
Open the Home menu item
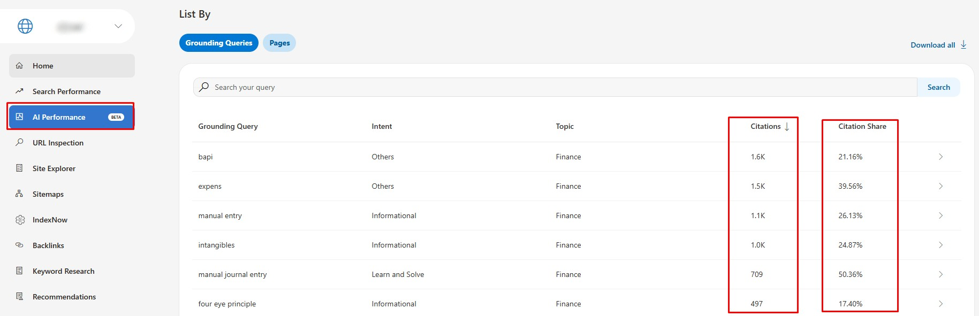coord(72,66)
